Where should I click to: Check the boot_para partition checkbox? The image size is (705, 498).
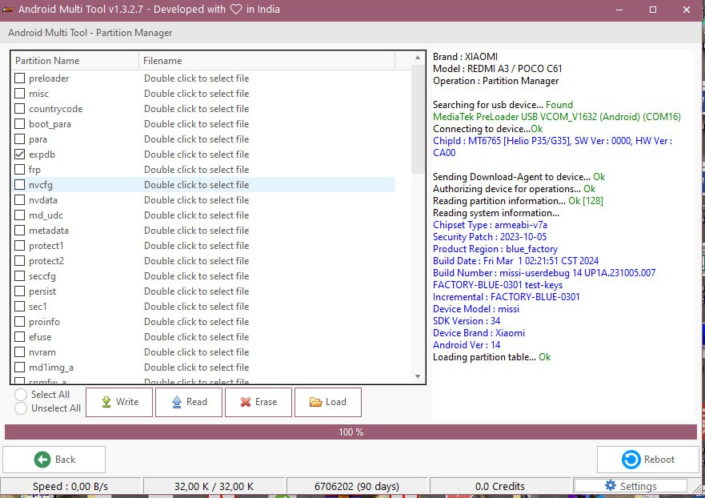(19, 124)
